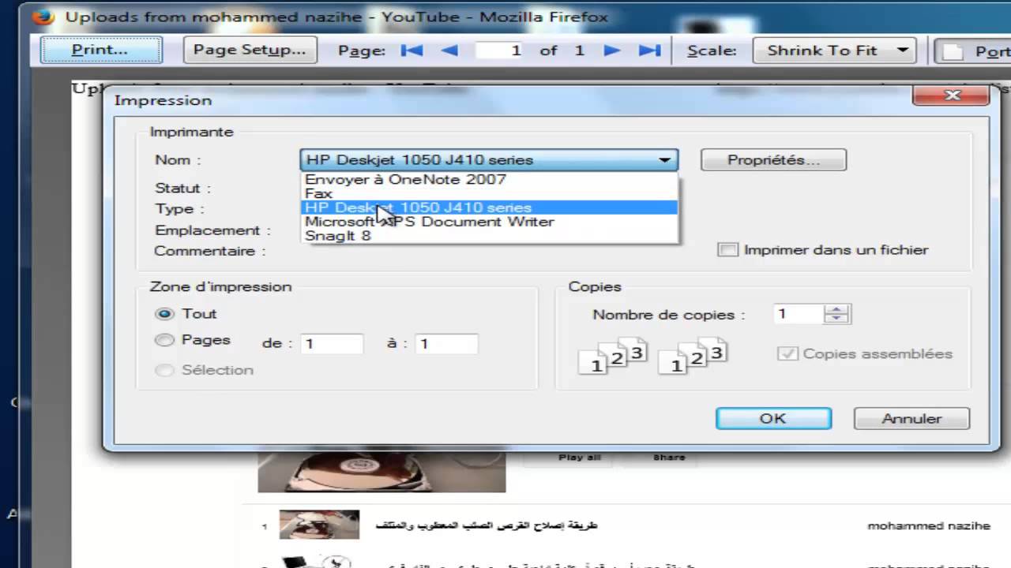This screenshot has width=1011, height=568.
Task: Click Play all in the page preview
Action: tap(580, 458)
